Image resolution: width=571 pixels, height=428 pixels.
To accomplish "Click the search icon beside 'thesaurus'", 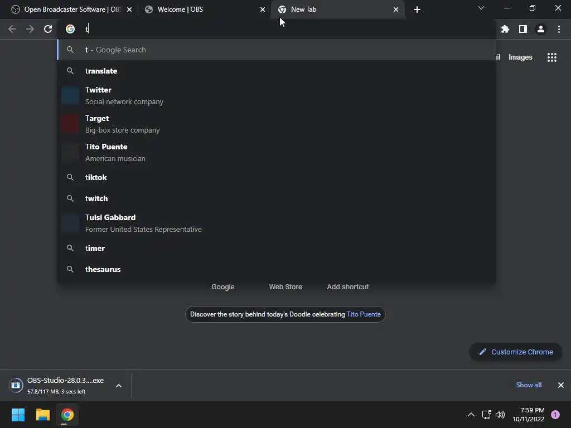I will 70,269.
